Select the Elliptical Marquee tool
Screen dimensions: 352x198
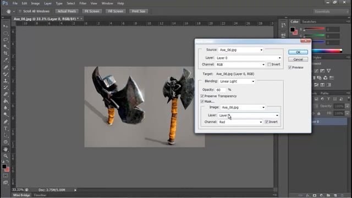coord(5,34)
